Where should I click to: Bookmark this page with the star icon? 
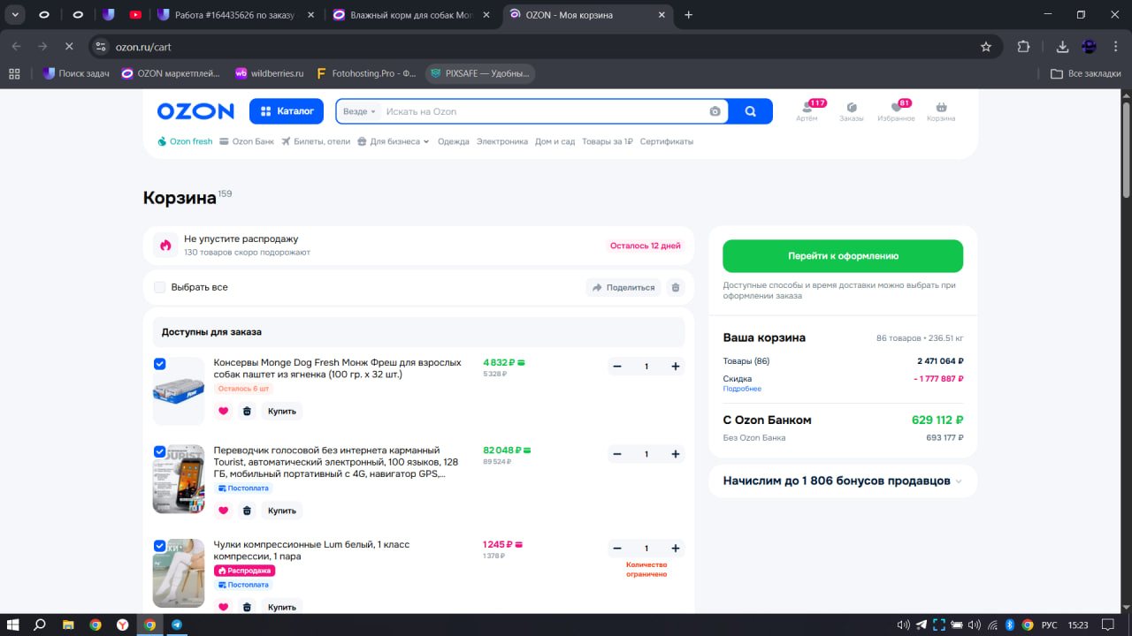click(986, 47)
